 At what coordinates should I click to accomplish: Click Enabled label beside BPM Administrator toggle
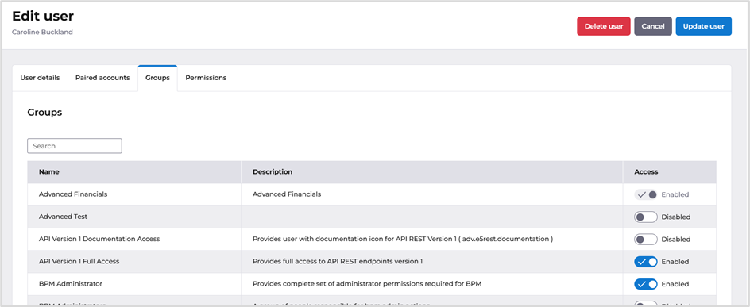point(675,284)
